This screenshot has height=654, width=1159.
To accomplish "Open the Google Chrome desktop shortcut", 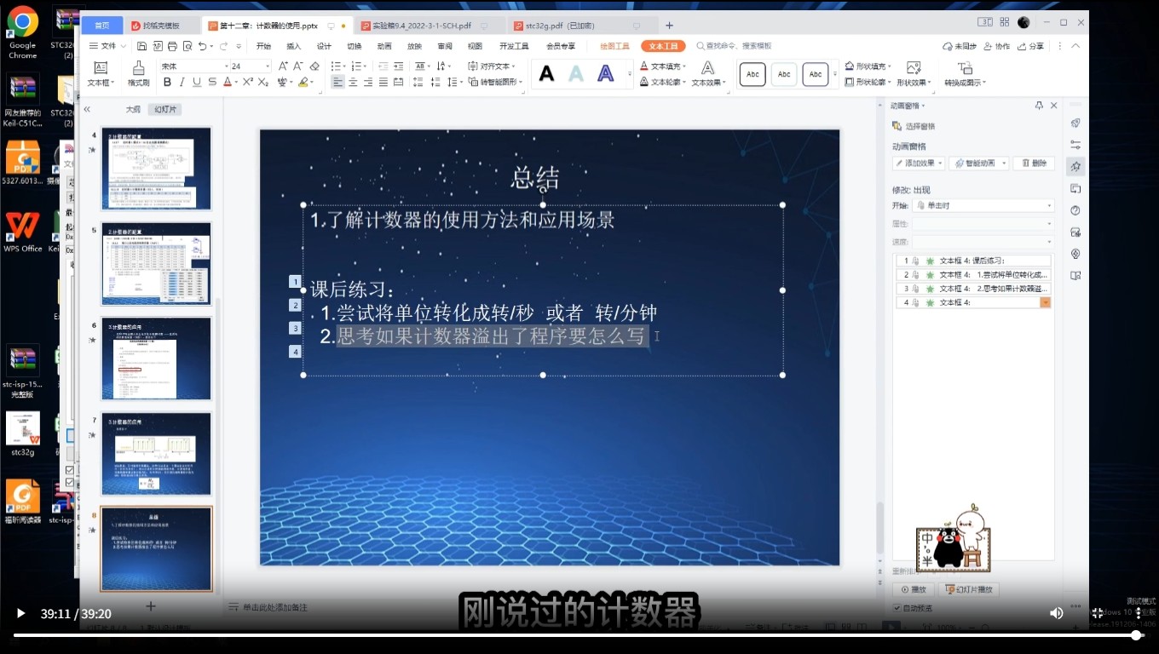I will pyautogui.click(x=23, y=33).
